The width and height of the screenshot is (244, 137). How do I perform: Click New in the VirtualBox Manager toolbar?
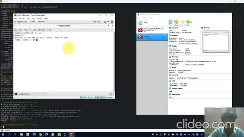click(x=170, y=22)
